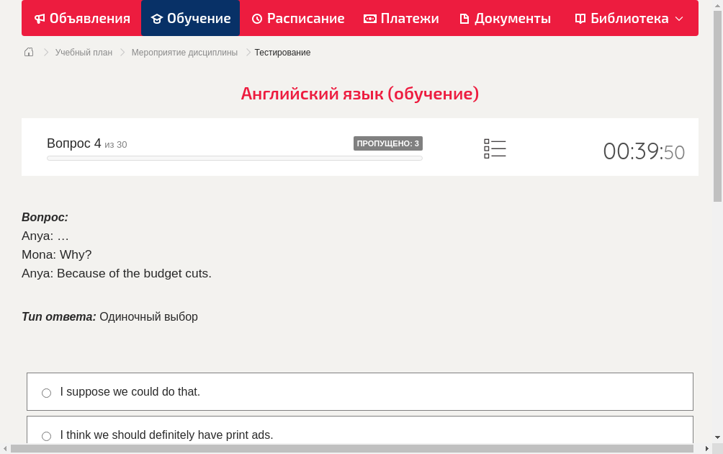The image size is (723, 454).
Task: Click the right arrow of horizontal scrollbar
Action: coord(707,448)
